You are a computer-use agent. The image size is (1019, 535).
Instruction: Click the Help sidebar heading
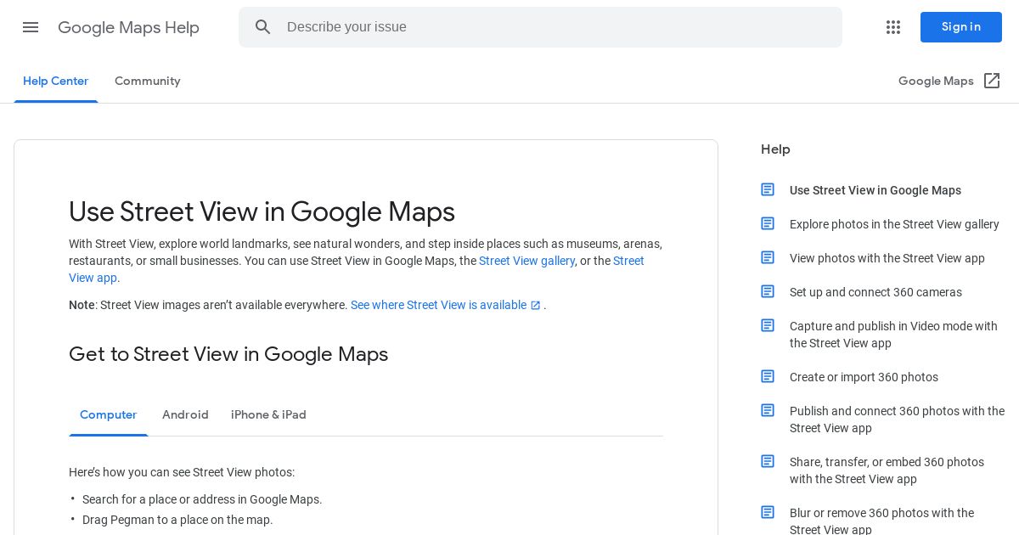[775, 149]
